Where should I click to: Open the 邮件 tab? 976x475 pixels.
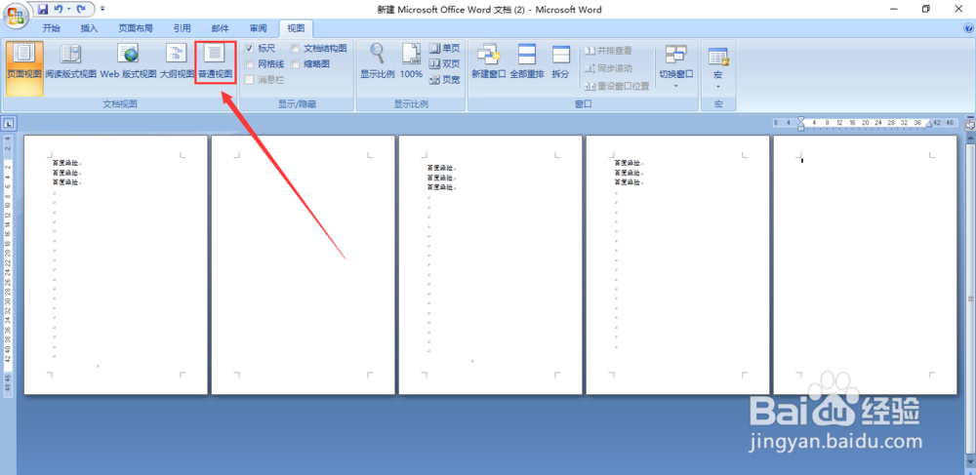(221, 28)
